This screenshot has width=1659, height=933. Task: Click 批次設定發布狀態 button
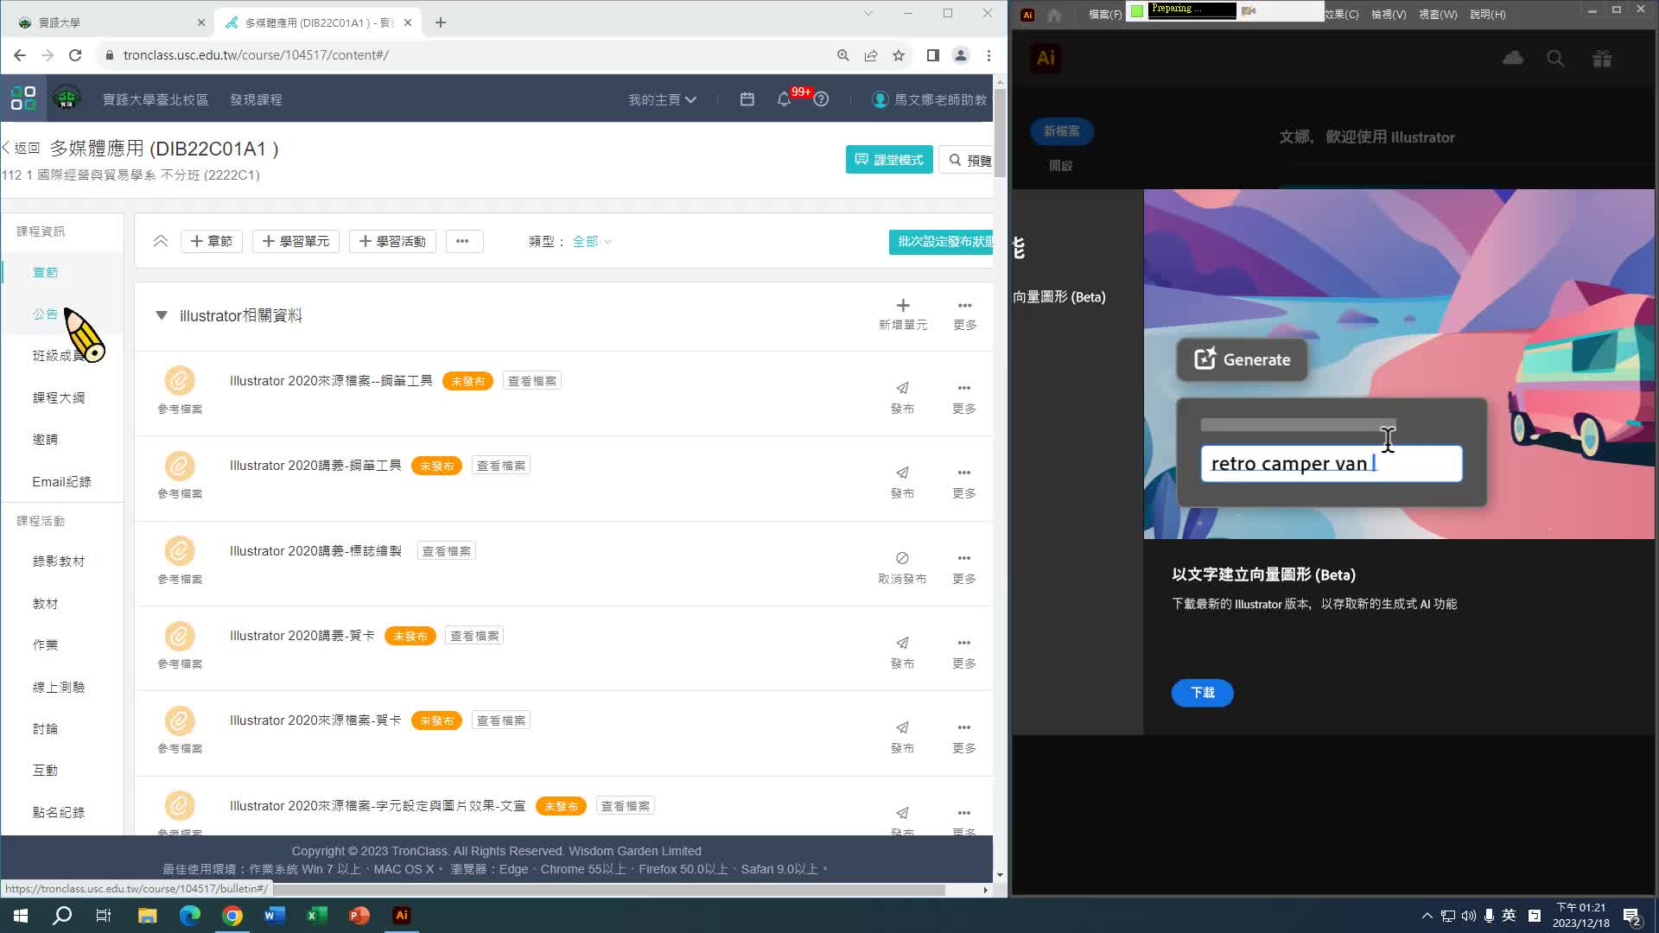point(942,241)
